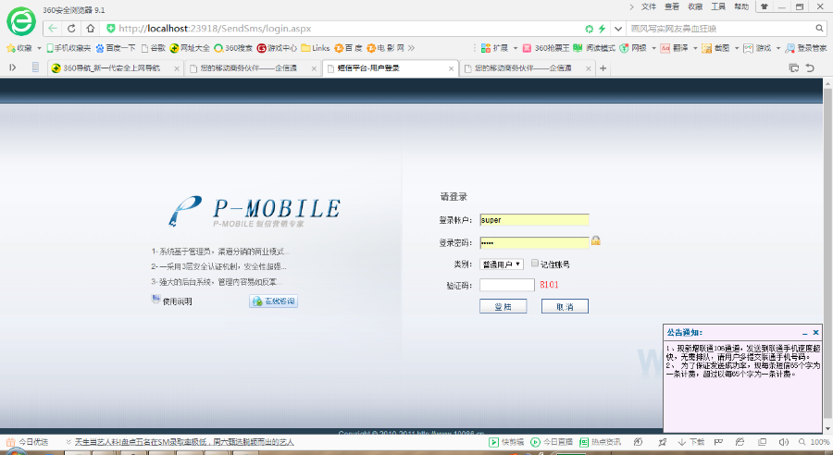
Task: Open the 电影网 bookmark
Action: [x=386, y=48]
